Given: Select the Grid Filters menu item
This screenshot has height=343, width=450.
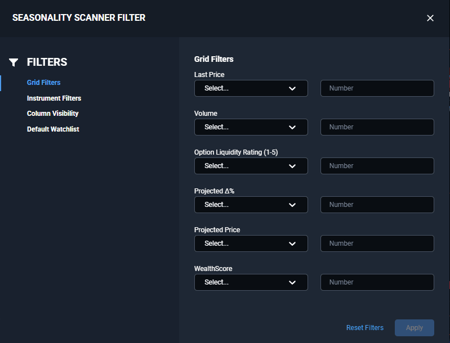Looking at the screenshot, I should (43, 83).
